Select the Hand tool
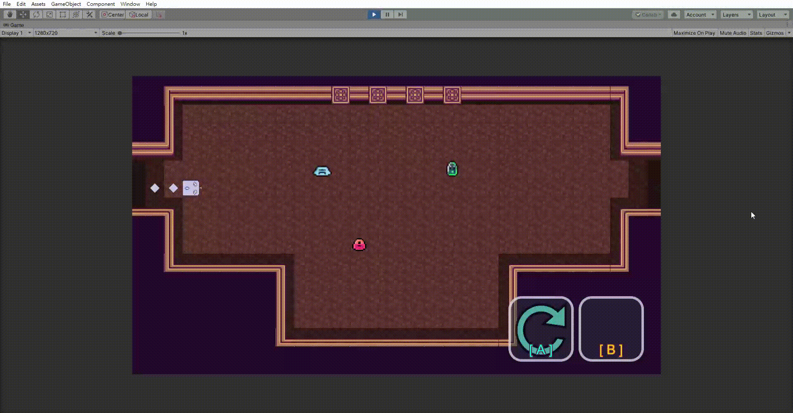 click(x=10, y=14)
